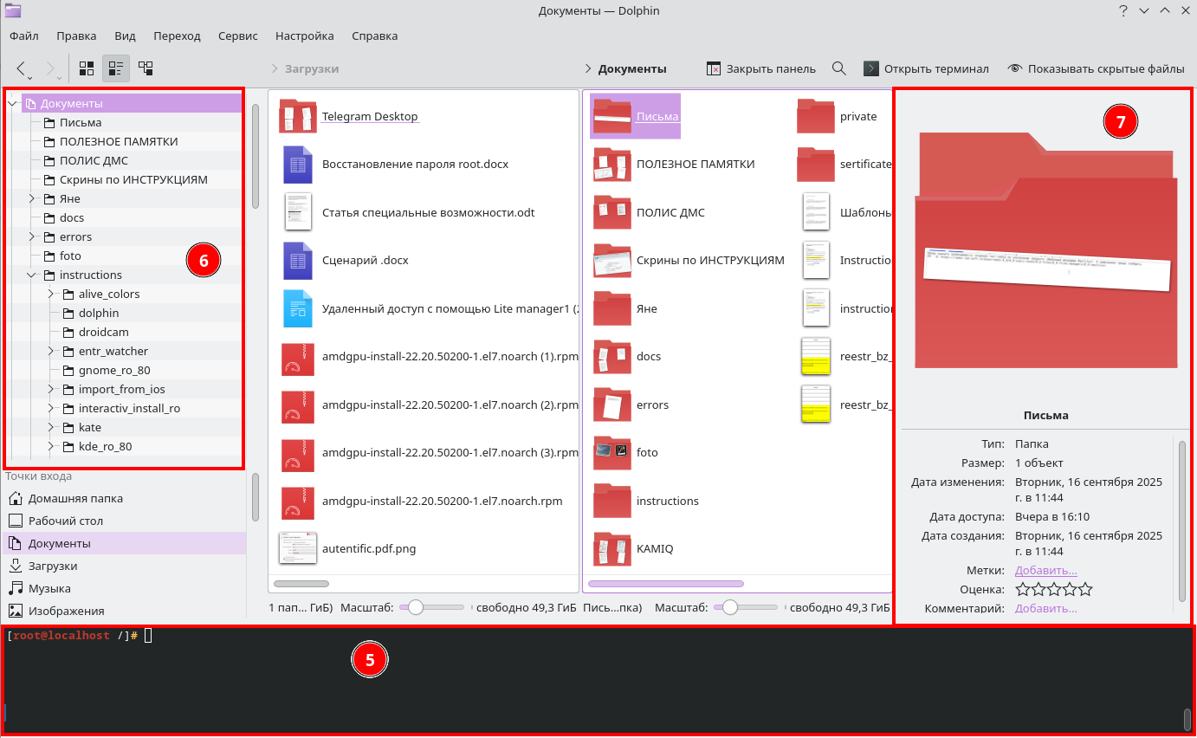Rate folder with the fifth star

(1085, 590)
